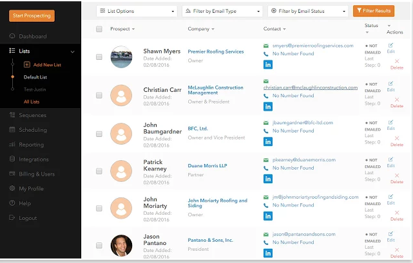This screenshot has width=413, height=263.
Task: Sort by the Contact column header
Action: [x=274, y=29]
